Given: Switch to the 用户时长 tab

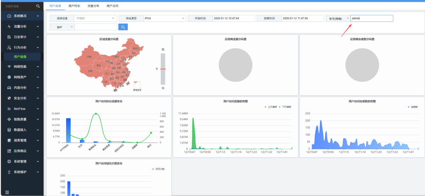Looking at the screenshot, I should (74, 6).
